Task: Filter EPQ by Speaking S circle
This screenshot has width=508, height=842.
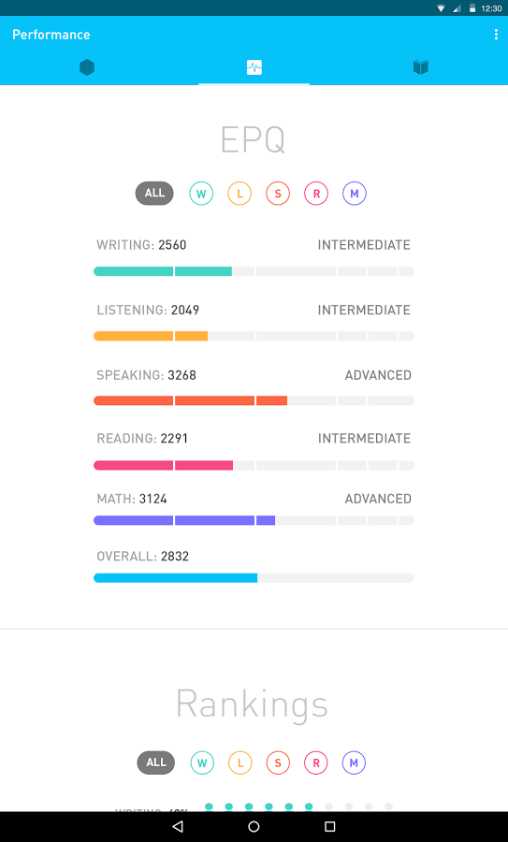Action: point(278,194)
